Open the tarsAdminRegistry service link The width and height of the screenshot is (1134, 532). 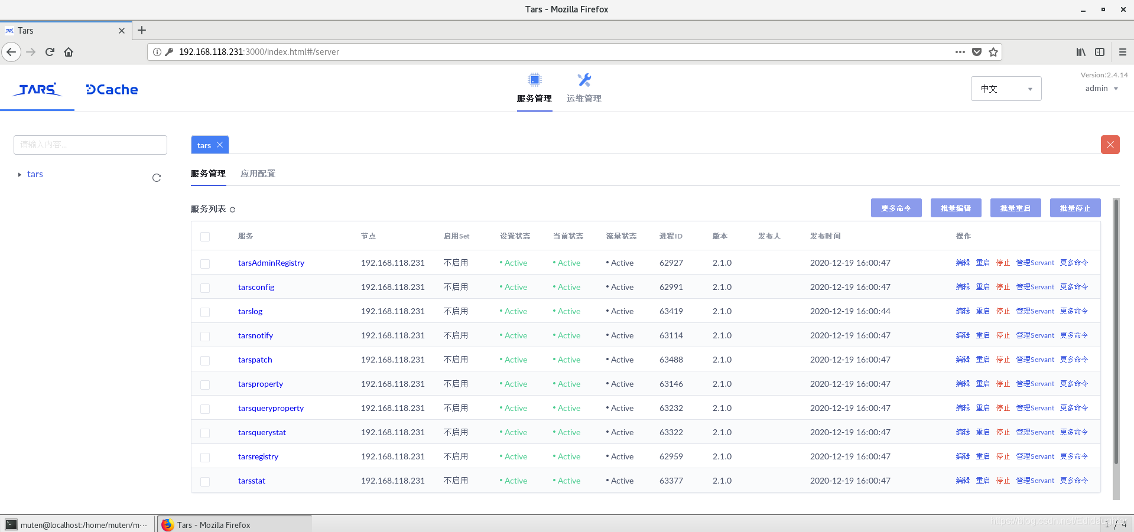pyautogui.click(x=271, y=263)
